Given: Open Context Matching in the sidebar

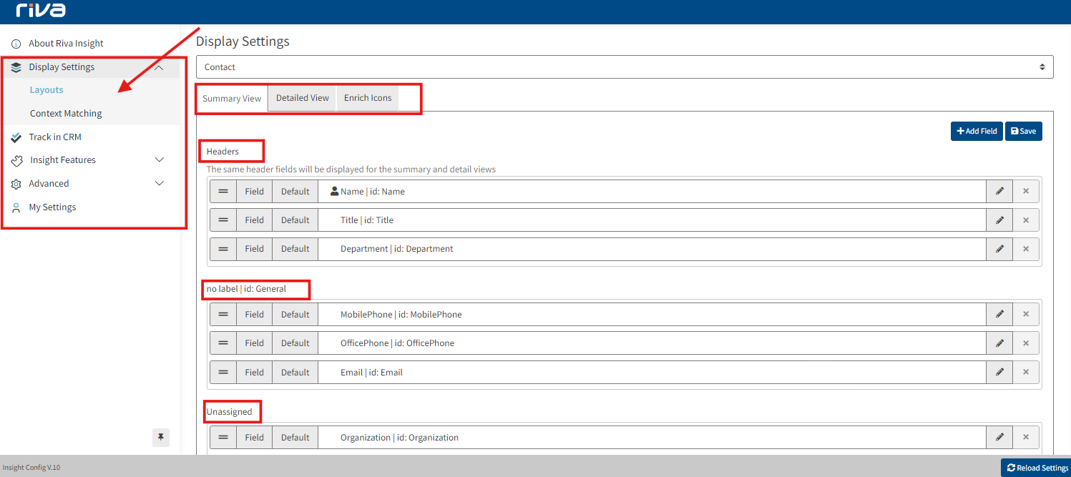Looking at the screenshot, I should pos(66,114).
